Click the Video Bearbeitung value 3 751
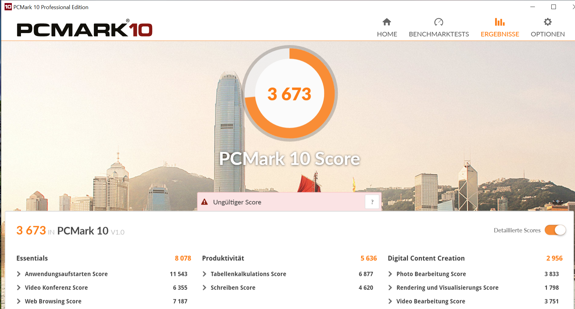The width and height of the screenshot is (575, 309). [x=552, y=301]
